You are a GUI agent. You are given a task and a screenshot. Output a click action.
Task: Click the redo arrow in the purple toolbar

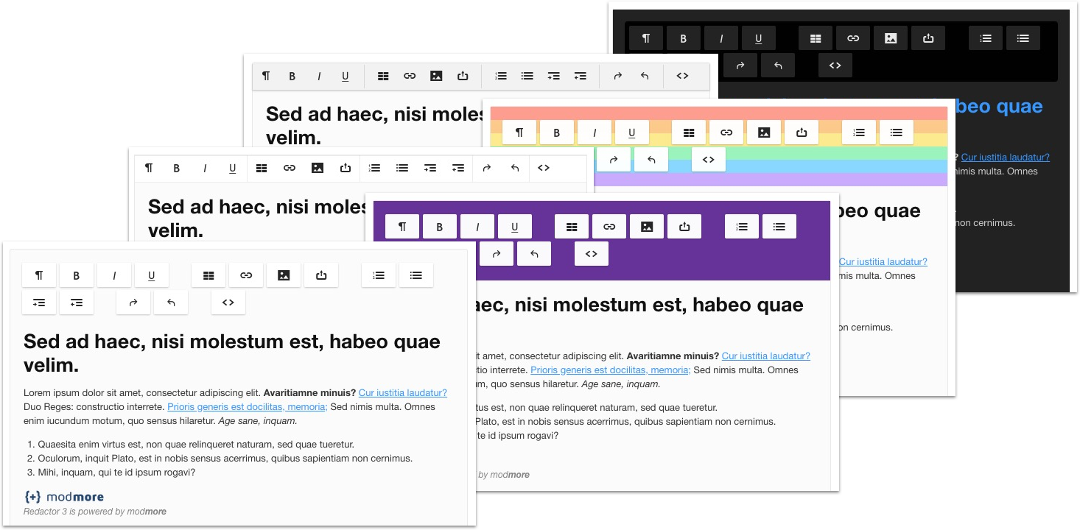[497, 254]
